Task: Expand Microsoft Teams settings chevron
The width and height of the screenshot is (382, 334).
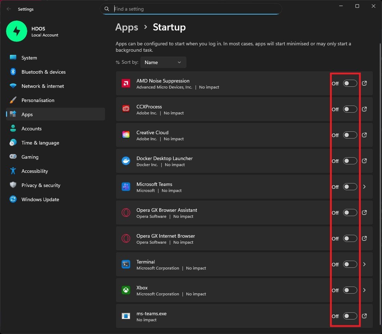Action: (364, 187)
